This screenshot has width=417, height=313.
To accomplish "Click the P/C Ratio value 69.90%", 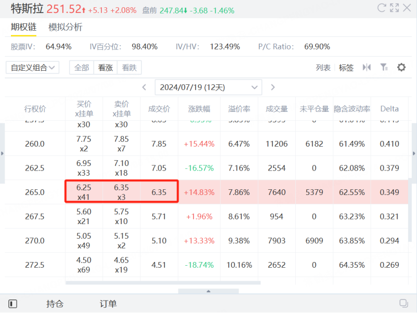I will (x=317, y=47).
